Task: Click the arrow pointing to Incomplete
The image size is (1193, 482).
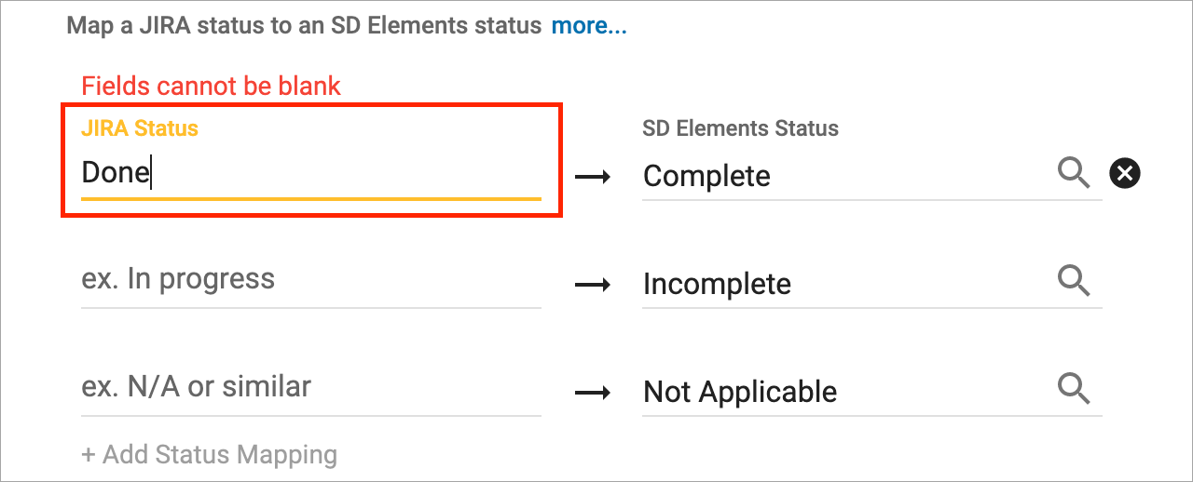Action: (x=592, y=284)
